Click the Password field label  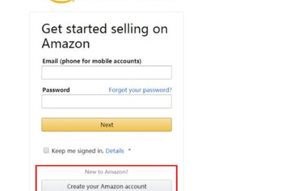pos(56,90)
